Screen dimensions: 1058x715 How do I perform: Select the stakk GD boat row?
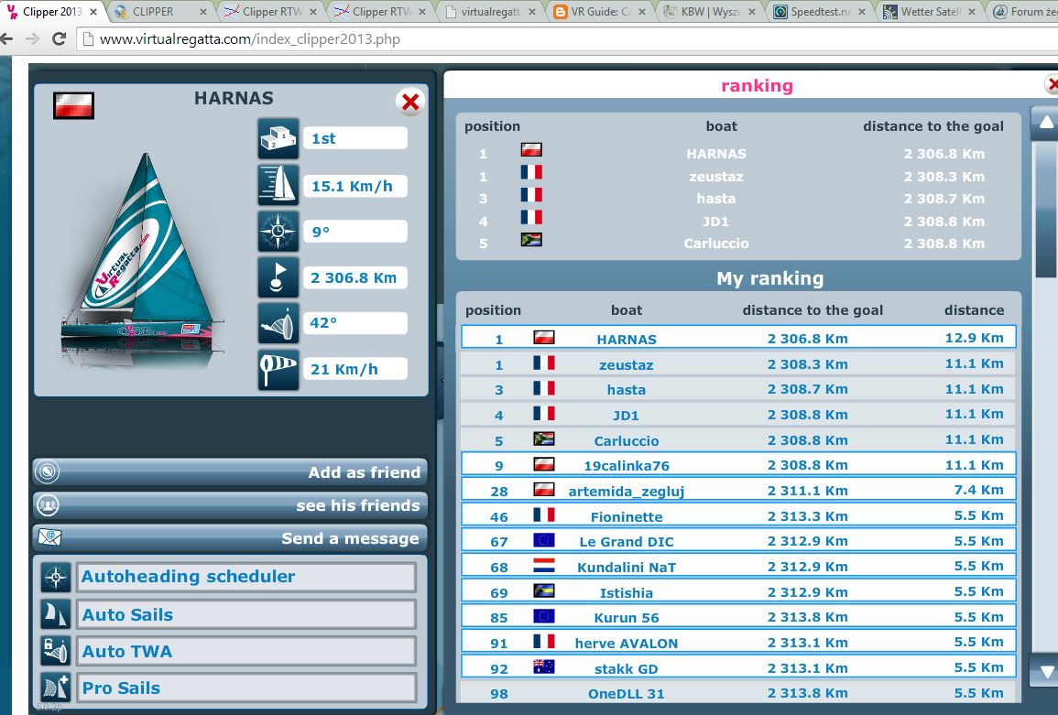(738, 667)
